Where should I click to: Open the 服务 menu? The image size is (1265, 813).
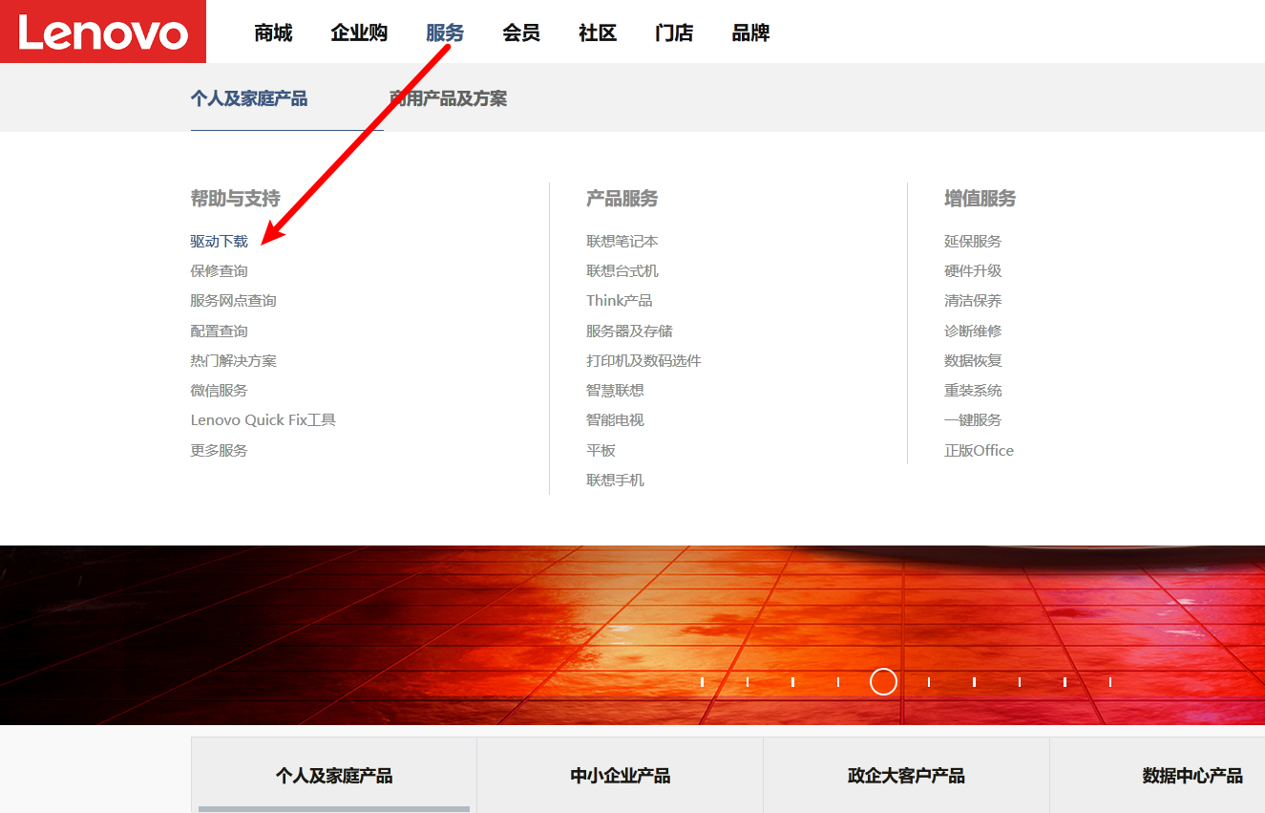click(445, 33)
